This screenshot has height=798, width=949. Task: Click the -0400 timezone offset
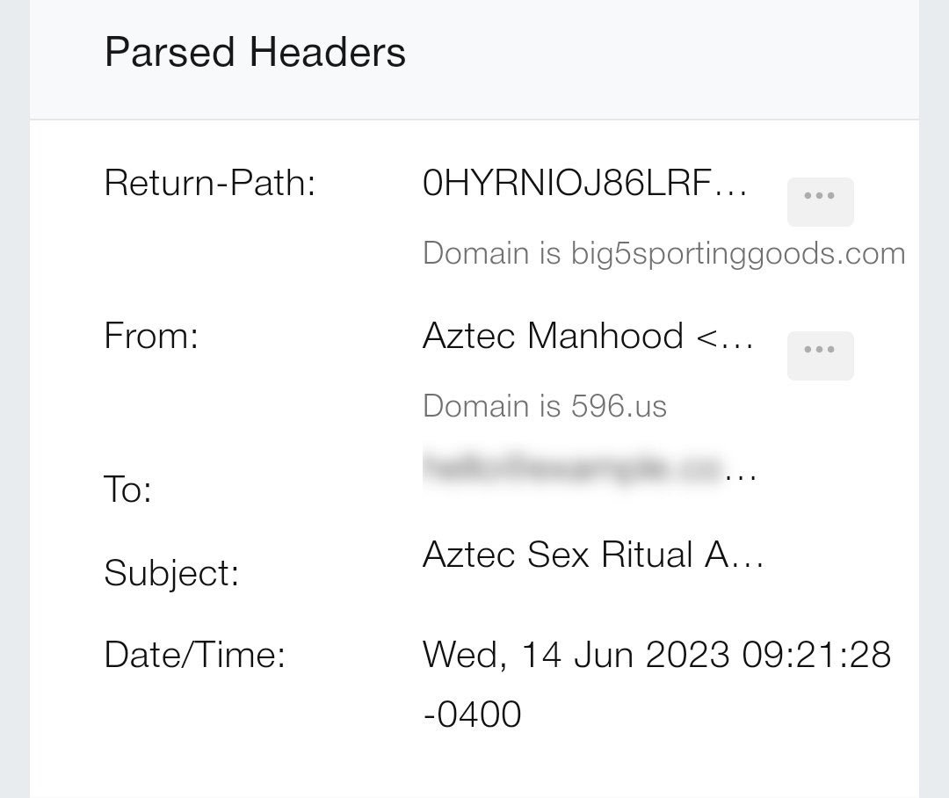coord(472,713)
